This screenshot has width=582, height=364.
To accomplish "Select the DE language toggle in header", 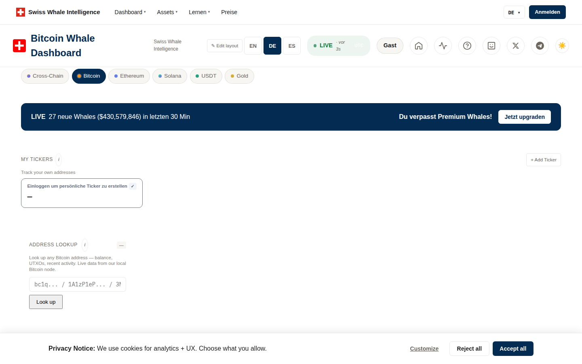I will click(272, 46).
